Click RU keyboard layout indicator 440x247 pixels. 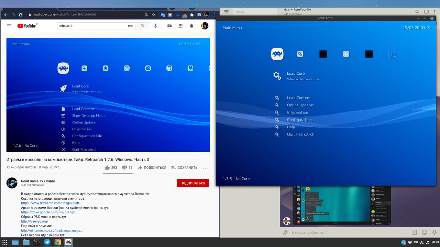click(416, 242)
